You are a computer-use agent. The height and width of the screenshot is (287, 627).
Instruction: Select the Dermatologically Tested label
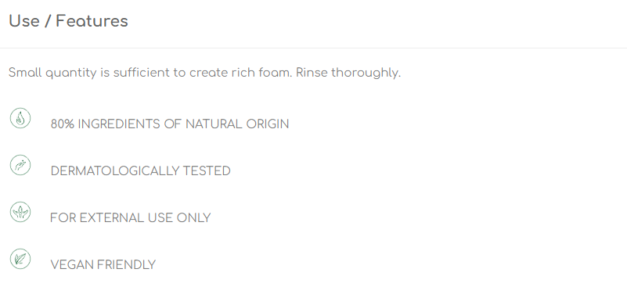(x=140, y=171)
